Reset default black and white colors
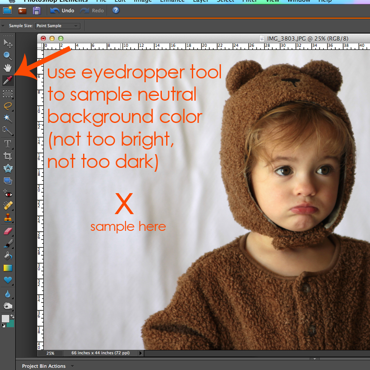This screenshot has height=370, width=370. 3,325
